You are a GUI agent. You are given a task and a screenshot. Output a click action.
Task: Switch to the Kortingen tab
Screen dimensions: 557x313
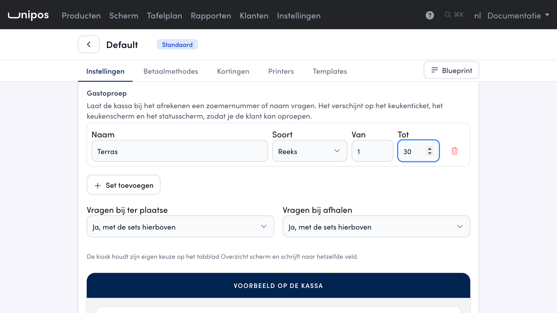point(233,71)
